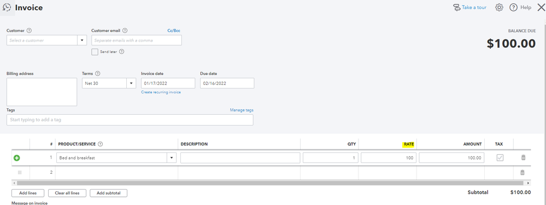Click the right arrow of the horizontal scrollbar
Screen dimensions: 546x205
pos(529,183)
